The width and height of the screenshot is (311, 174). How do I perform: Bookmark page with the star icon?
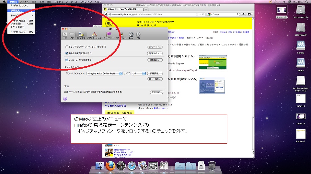coord(197,15)
